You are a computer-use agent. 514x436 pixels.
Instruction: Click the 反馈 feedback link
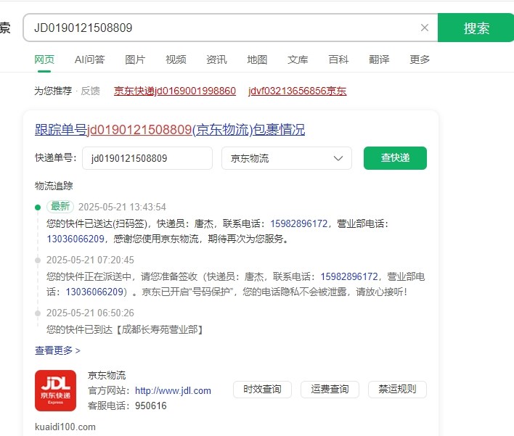click(90, 91)
